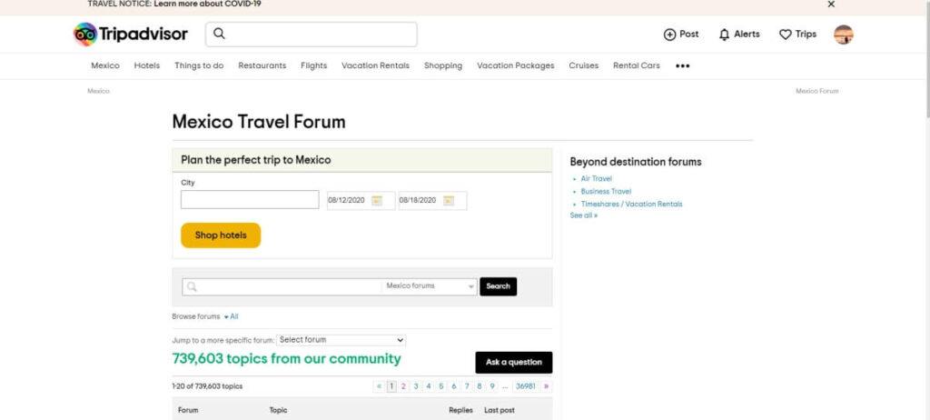Go to topics page 7
Viewport: 930px width, 420px height.
click(467, 386)
